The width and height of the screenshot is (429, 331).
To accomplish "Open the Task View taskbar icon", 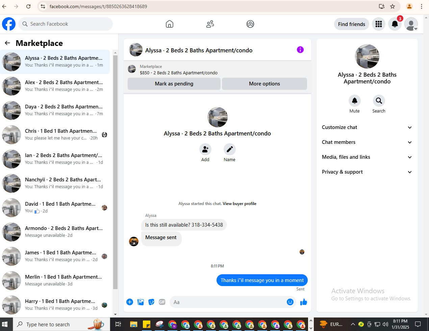I will (x=118, y=324).
